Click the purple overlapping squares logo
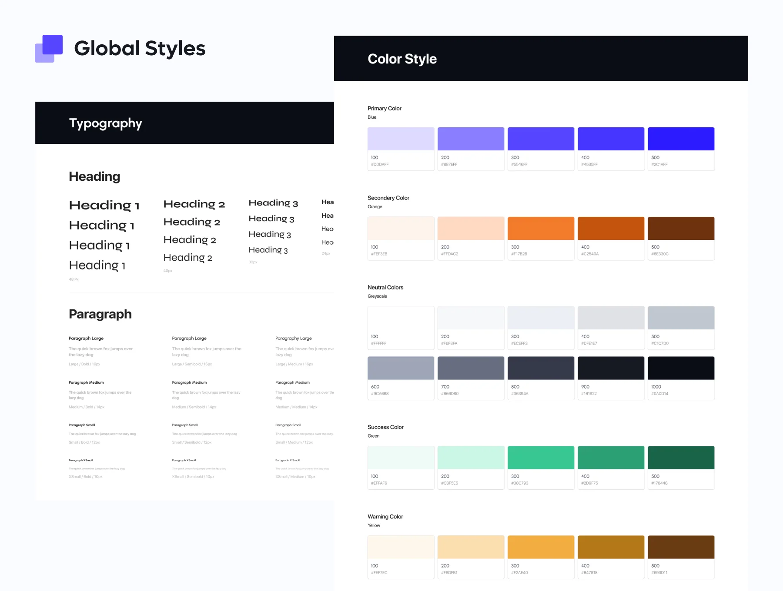The image size is (783, 591). click(x=49, y=49)
